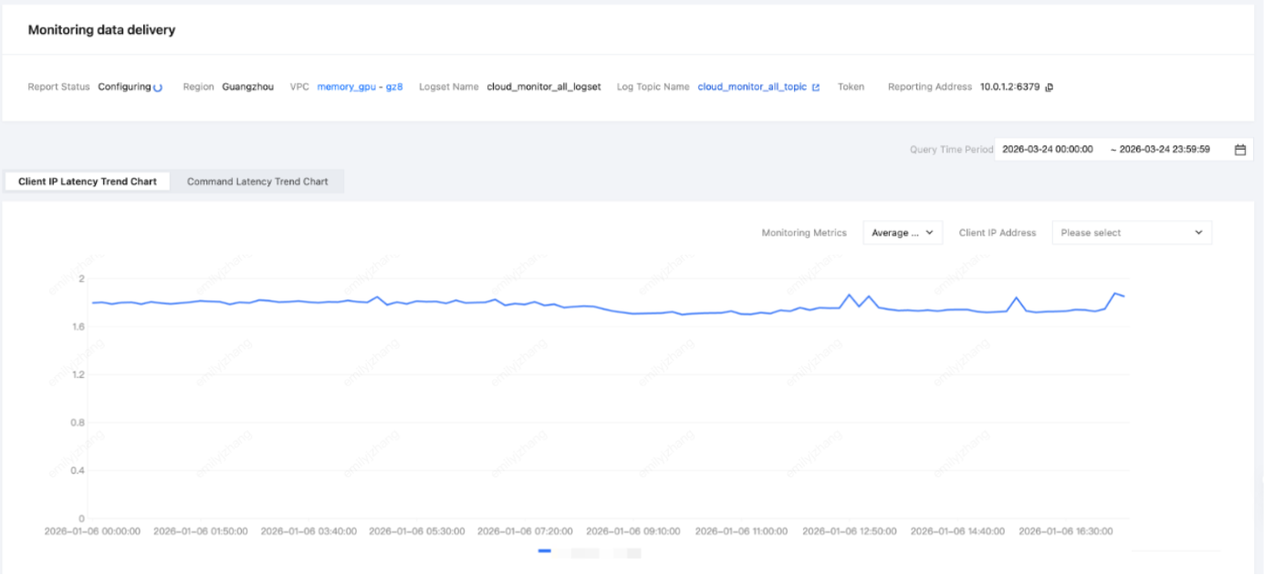
Task: Switch to Command Latency Trend Chart tab
Action: pos(257,182)
